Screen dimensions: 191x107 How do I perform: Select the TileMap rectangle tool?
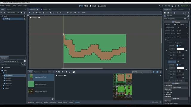(x=59, y=72)
